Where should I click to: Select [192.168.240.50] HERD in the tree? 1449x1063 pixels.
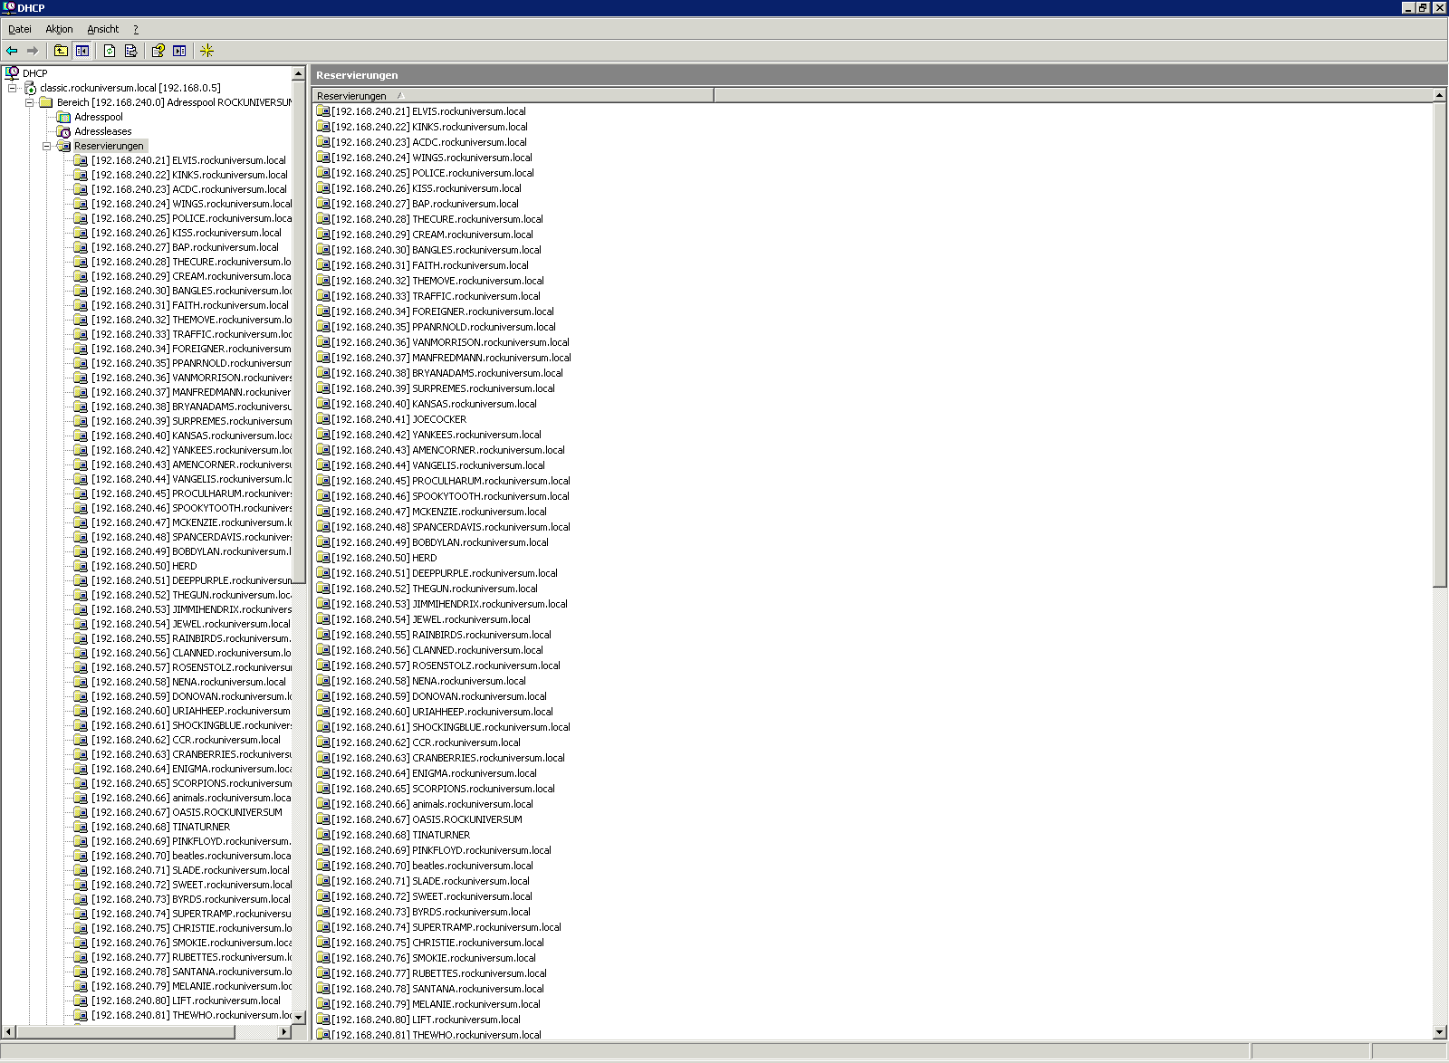144,566
